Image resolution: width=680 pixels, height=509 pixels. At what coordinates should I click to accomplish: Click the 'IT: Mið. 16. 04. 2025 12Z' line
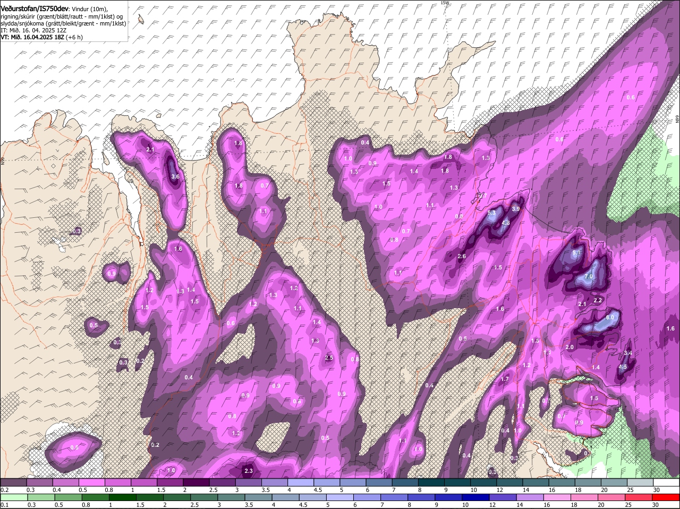[x=33, y=30]
